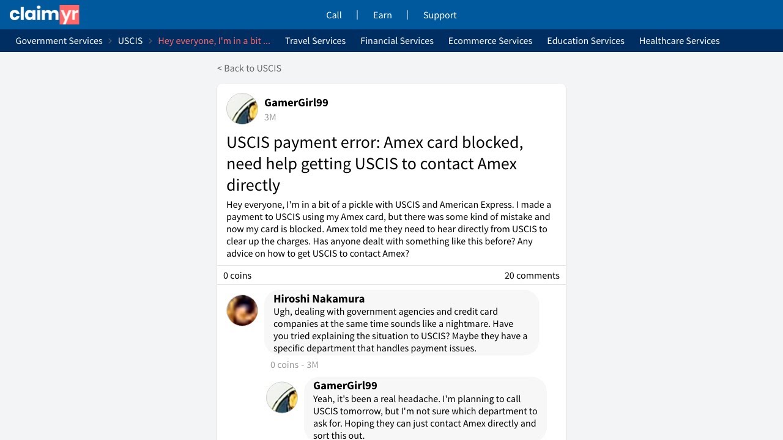
Task: Select the 'Hey everyone, I'm in a bit ...' breadcrumb
Action: pyautogui.click(x=214, y=41)
